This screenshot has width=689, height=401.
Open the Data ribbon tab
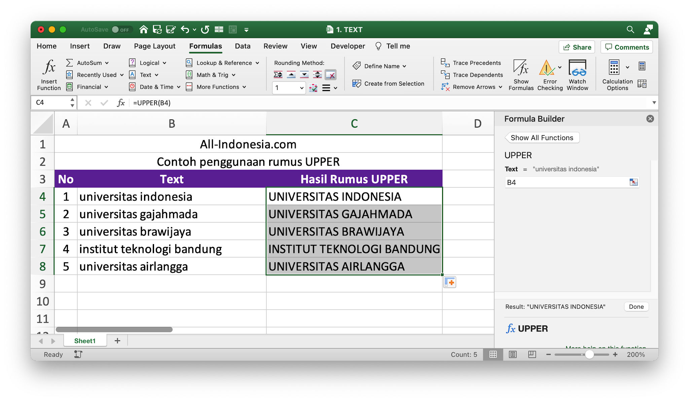pos(243,46)
